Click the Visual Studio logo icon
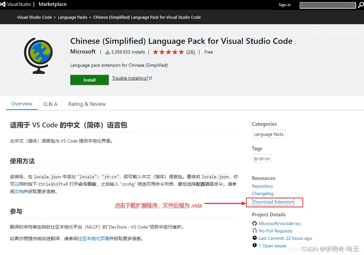The width and height of the screenshot is (364, 255). click(3, 4)
